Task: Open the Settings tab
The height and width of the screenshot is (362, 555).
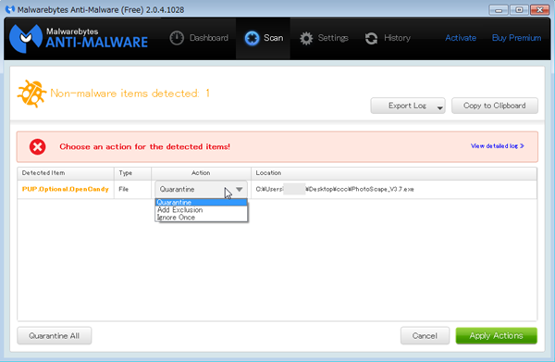Action: pyautogui.click(x=324, y=38)
